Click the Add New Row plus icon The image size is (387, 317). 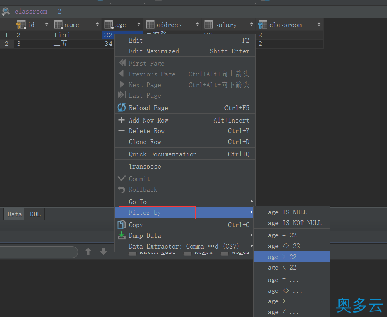point(122,120)
